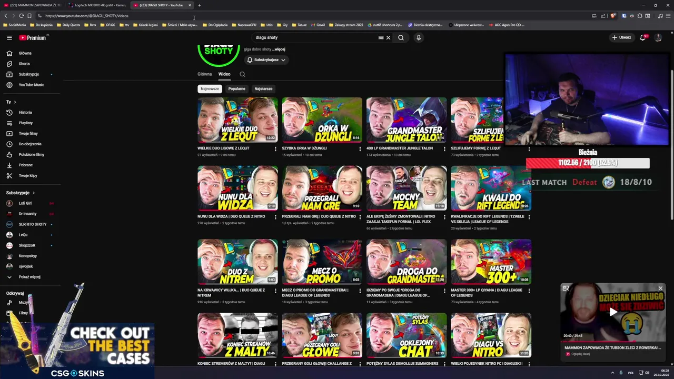This screenshot has width=674, height=379.
Task: Open options for MECZ O PROMO video
Action: click(360, 291)
